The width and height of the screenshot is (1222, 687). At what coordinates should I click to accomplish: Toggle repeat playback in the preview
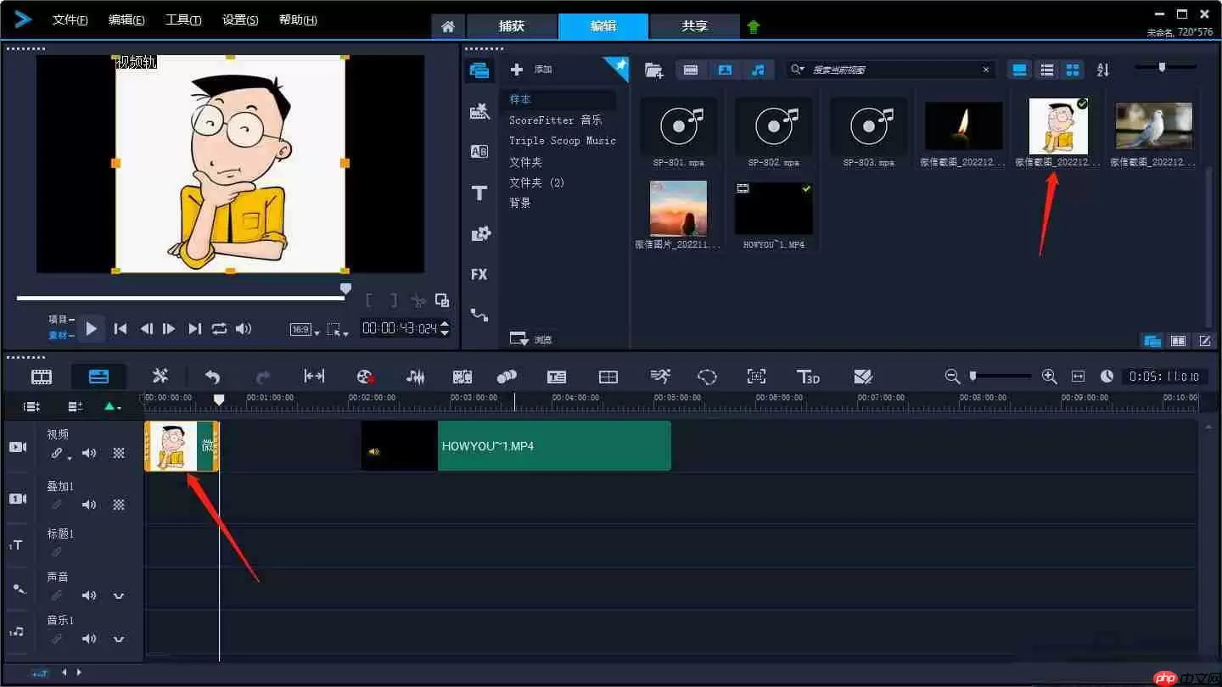(x=220, y=329)
